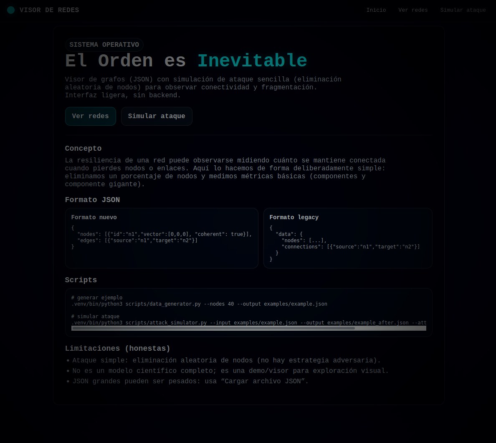
Task: Click the "SISTEMA OPERATIVO" badge
Action: (x=104, y=45)
